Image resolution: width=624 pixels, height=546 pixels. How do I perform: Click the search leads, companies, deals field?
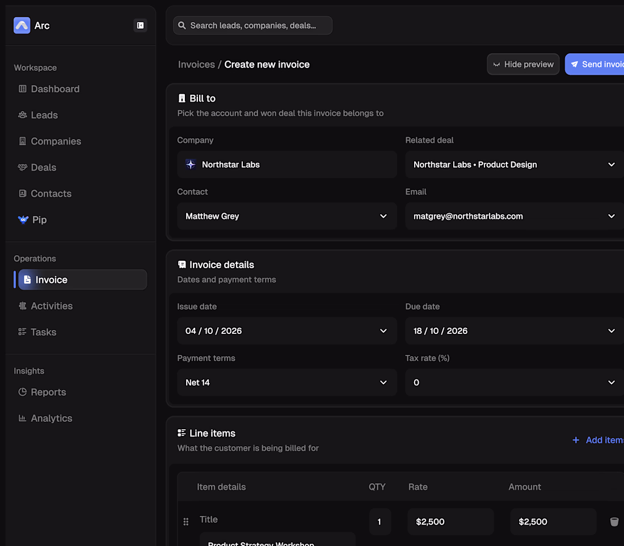(x=252, y=26)
